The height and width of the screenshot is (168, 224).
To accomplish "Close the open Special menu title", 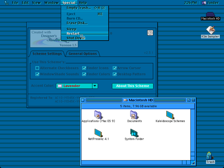I will [69, 3].
